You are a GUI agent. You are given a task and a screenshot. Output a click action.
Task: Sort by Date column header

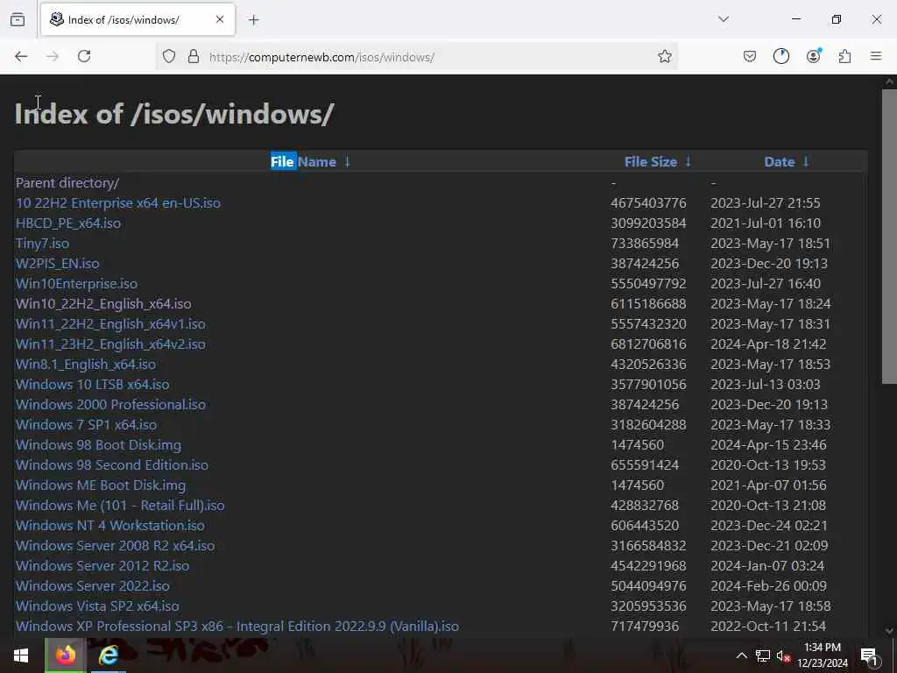point(779,162)
